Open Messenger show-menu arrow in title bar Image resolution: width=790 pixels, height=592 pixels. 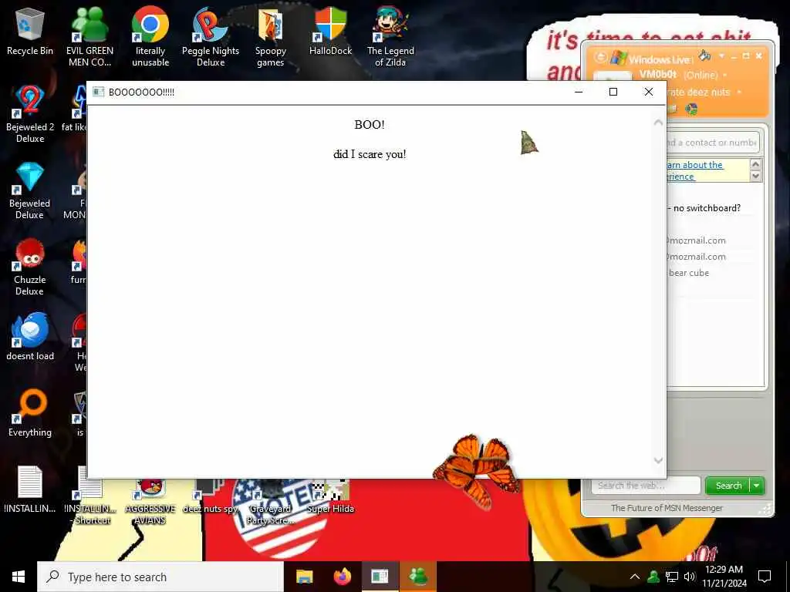click(x=721, y=55)
